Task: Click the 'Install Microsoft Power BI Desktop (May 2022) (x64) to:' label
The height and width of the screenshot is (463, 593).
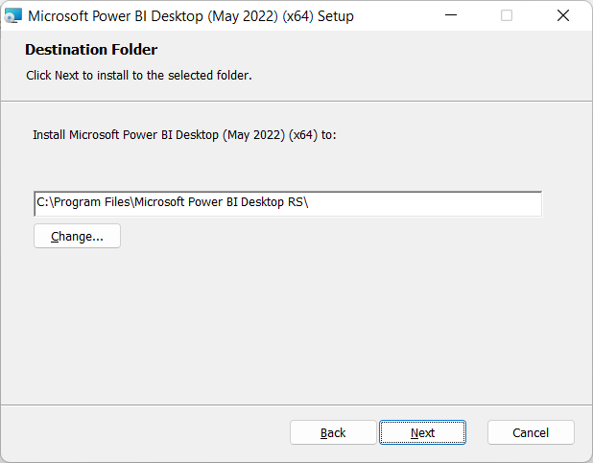Action: 184,135
